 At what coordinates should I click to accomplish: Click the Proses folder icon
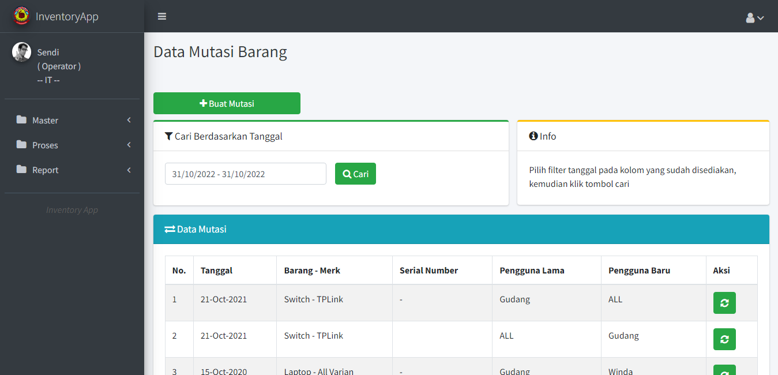pos(22,145)
